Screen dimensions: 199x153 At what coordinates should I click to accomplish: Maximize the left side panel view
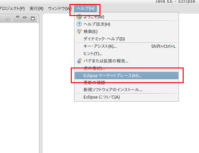click(33, 18)
